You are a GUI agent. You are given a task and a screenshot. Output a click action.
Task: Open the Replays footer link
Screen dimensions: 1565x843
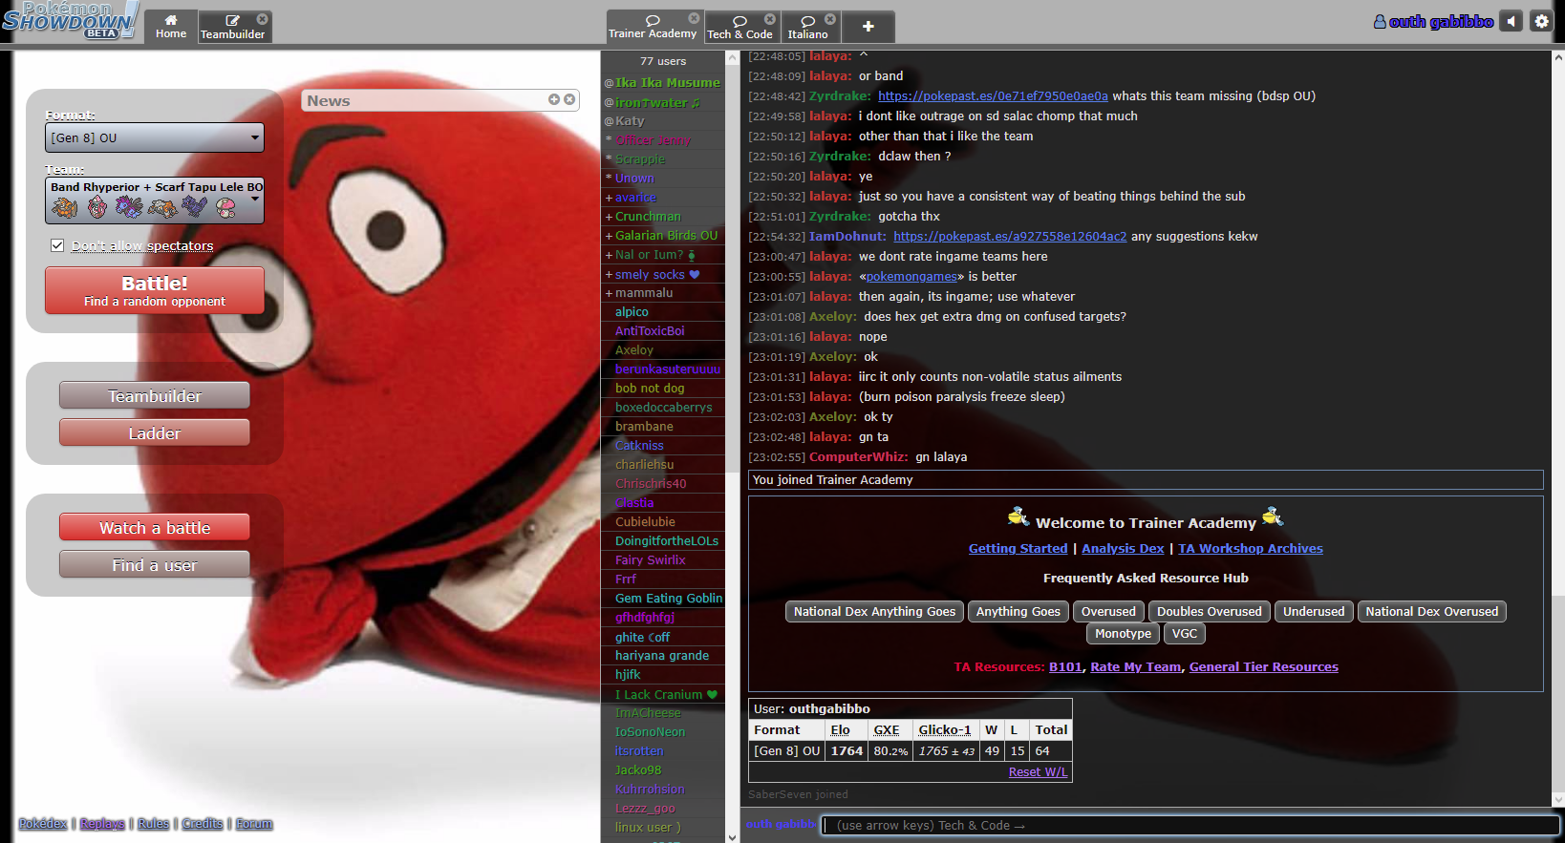102,823
